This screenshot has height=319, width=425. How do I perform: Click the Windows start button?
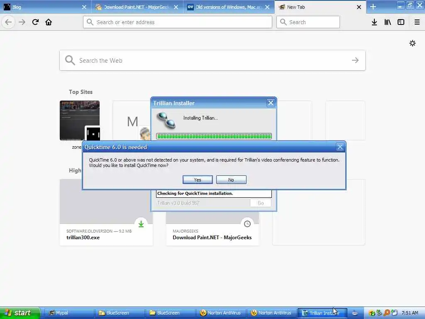20,313
